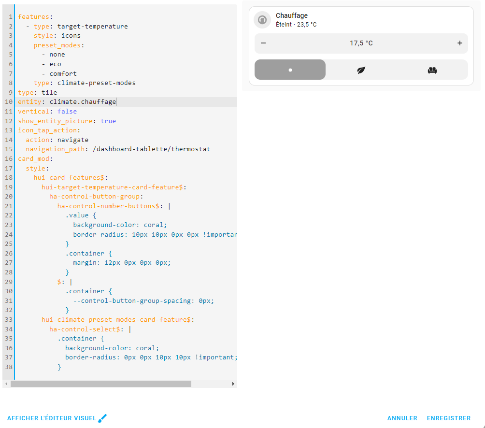Click the Chauffage thermostat entity icon
Screen dimensions: 485x428
click(x=262, y=20)
